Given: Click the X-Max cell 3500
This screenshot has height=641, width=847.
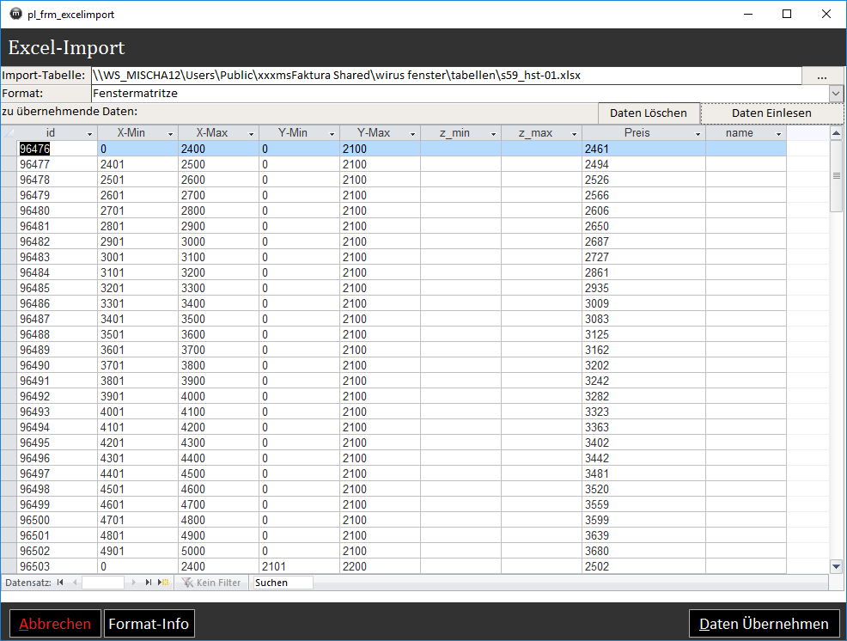Looking at the screenshot, I should click(218, 319).
